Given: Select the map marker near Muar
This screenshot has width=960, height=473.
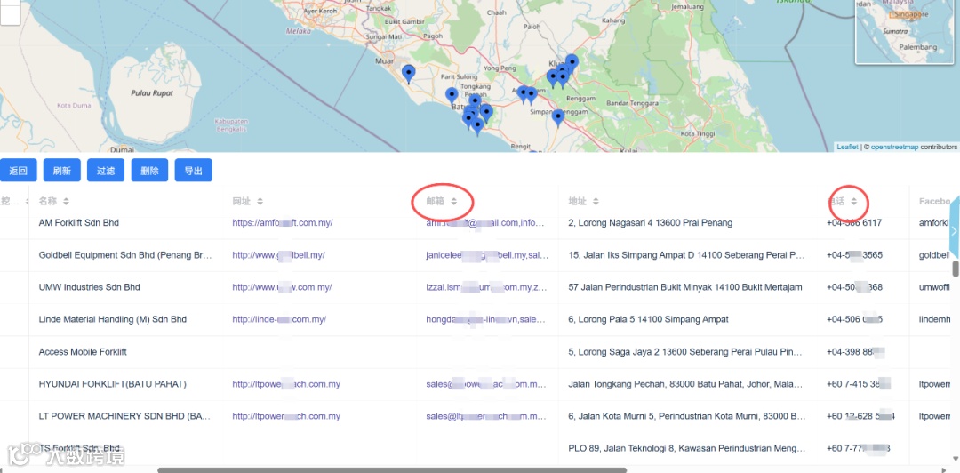Looking at the screenshot, I should (x=408, y=74).
